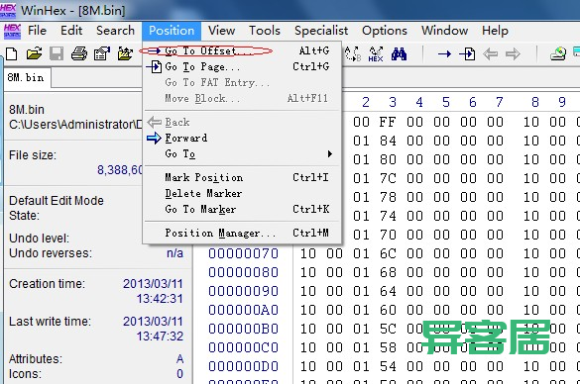Choose Go To Offset in Position menu
Viewport: 580px width, 384px height.
242,50
